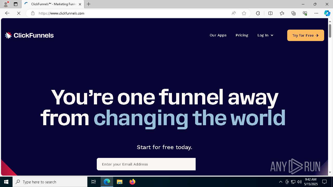
Task: Click the scrollbar up arrow
Action: [x=330, y=21]
